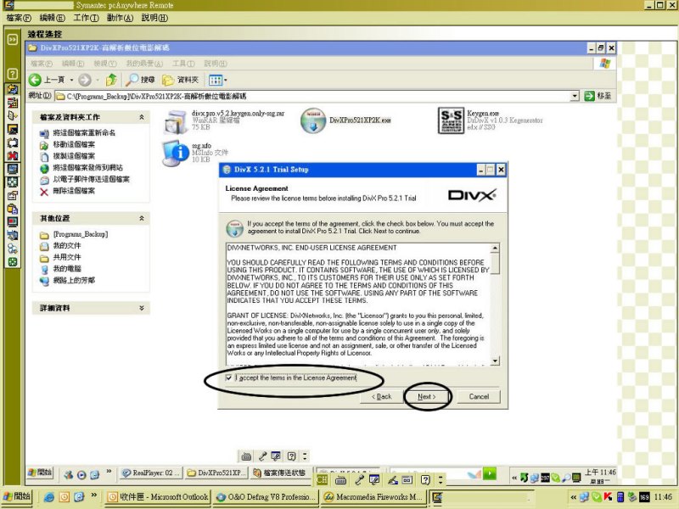Open pcAnywhere 動作(A) menu

pos(120,18)
